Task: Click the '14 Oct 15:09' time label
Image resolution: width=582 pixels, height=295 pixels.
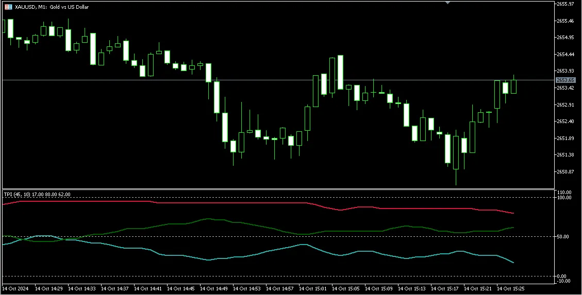Action: click(x=378, y=288)
